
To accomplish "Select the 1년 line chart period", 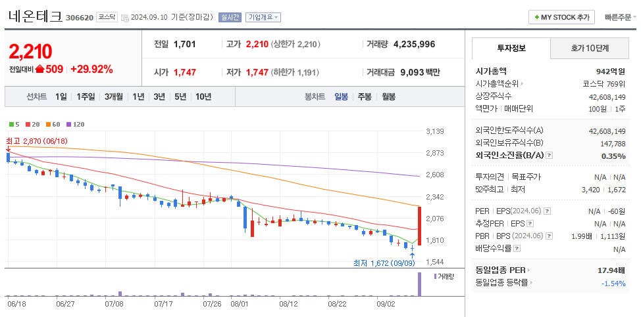I will (x=138, y=96).
